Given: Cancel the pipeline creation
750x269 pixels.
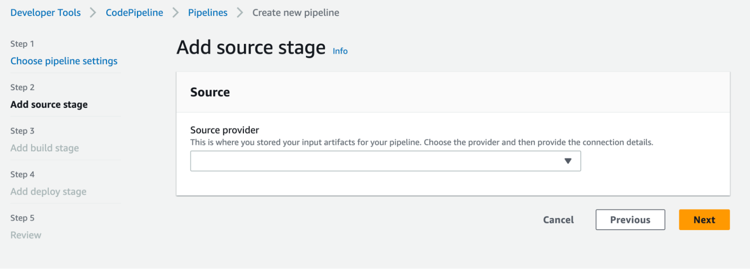Looking at the screenshot, I should 558,220.
